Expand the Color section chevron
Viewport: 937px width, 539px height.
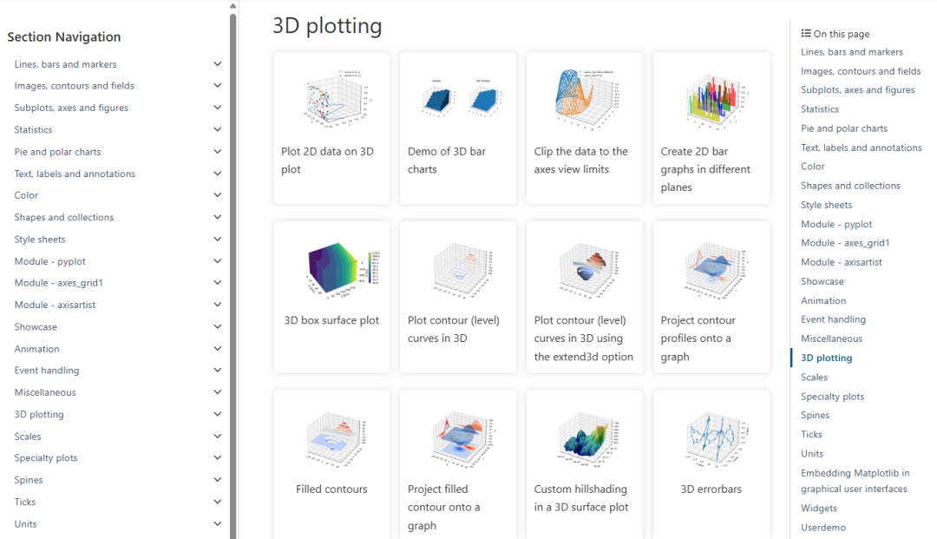(218, 194)
